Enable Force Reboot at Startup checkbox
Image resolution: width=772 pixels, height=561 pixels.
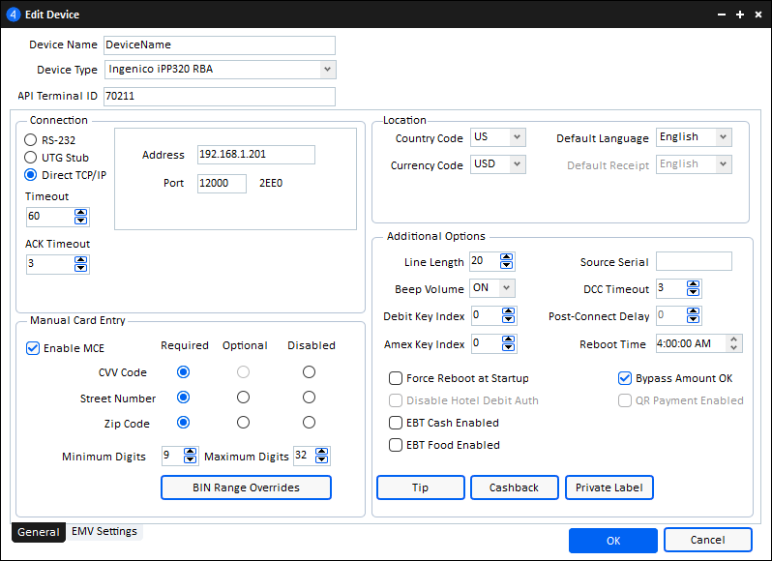(x=396, y=378)
